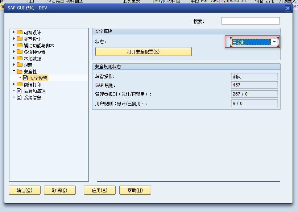This screenshot has height=212, width=298.
Task: Click the 状态: label
Action: 100,42
